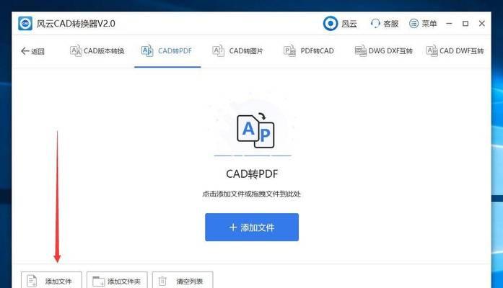Click the 清空列表 trash button
503x288 pixels.
[x=183, y=280]
